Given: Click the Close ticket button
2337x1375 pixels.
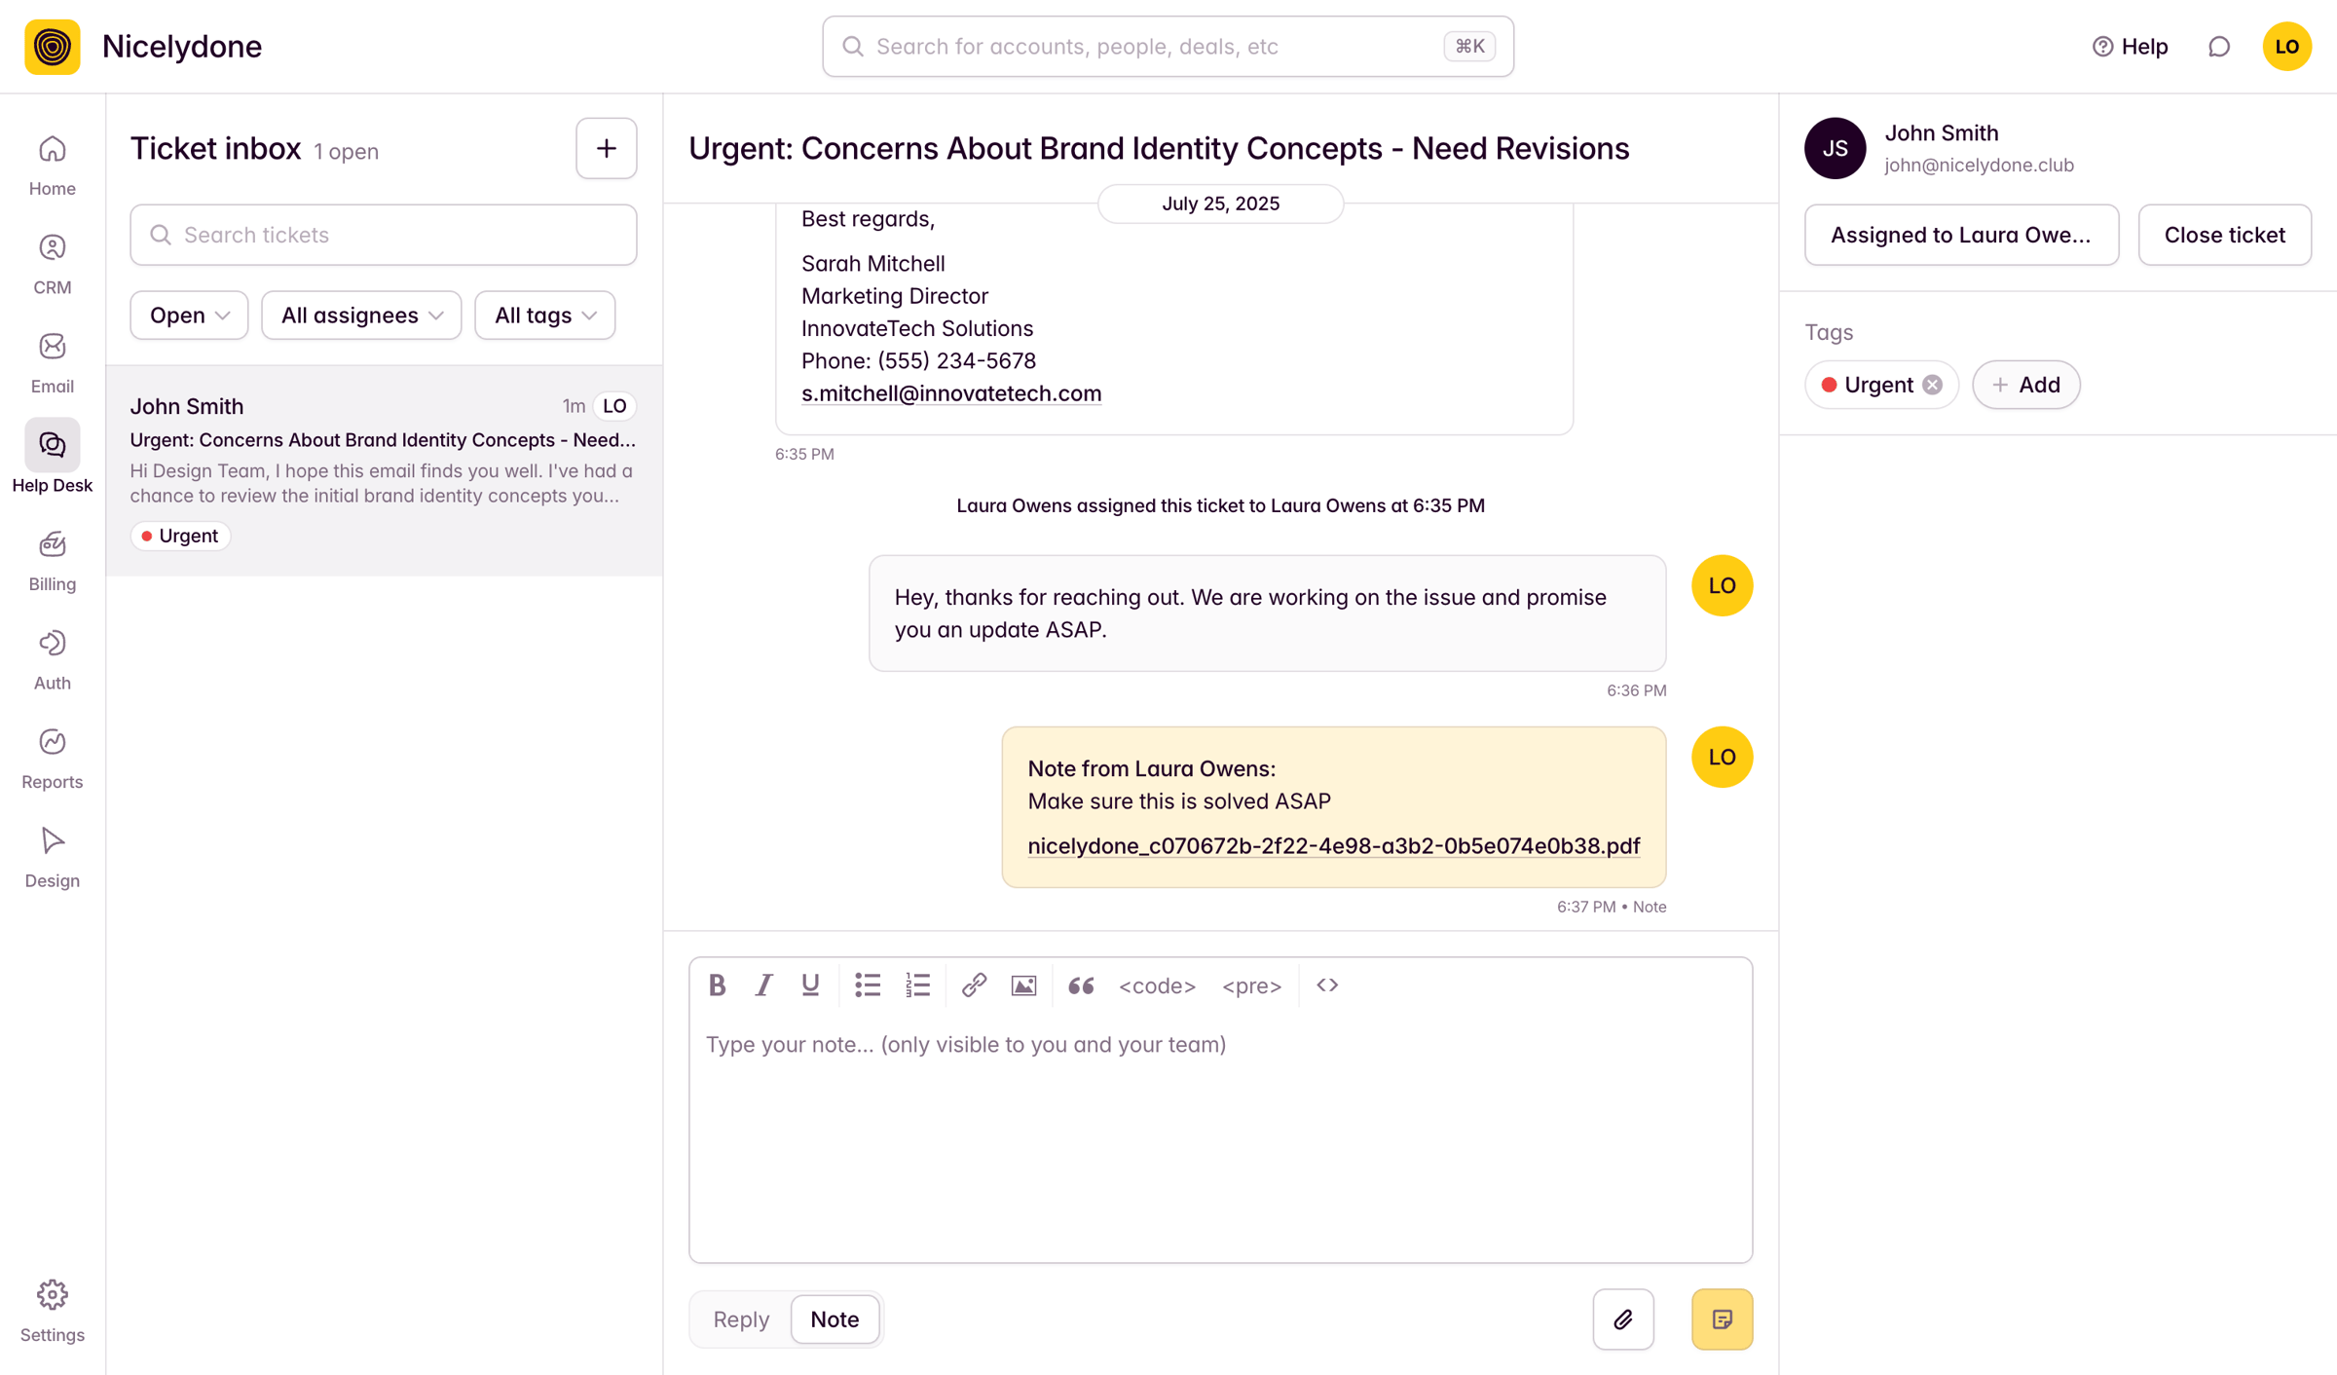Looking at the screenshot, I should point(2224,235).
